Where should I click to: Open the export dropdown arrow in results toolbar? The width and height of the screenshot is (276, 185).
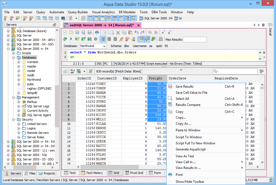coord(84,71)
